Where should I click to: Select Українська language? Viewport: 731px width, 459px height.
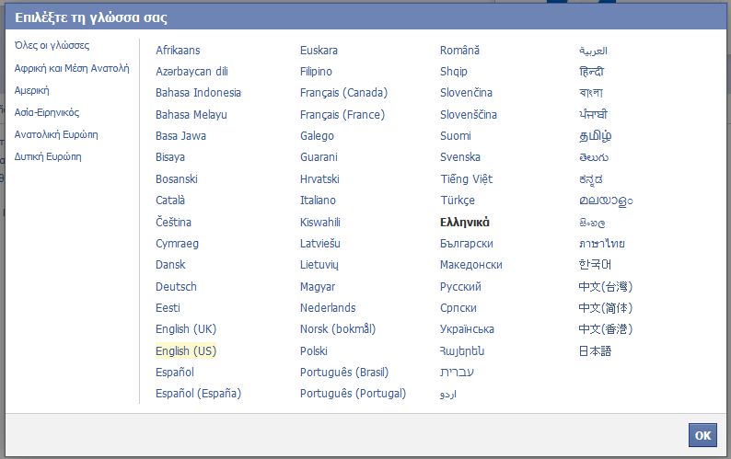click(467, 329)
